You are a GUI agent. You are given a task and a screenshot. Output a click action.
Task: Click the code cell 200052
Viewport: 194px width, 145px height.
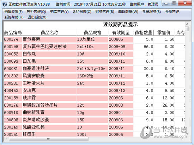[13, 54]
